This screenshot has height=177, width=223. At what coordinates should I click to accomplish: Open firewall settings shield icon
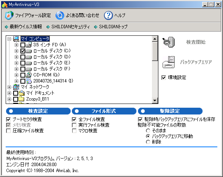pos(9,15)
